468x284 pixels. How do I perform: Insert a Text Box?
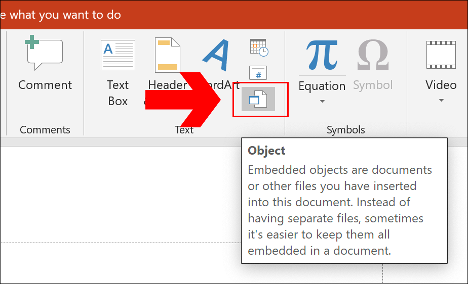(118, 73)
